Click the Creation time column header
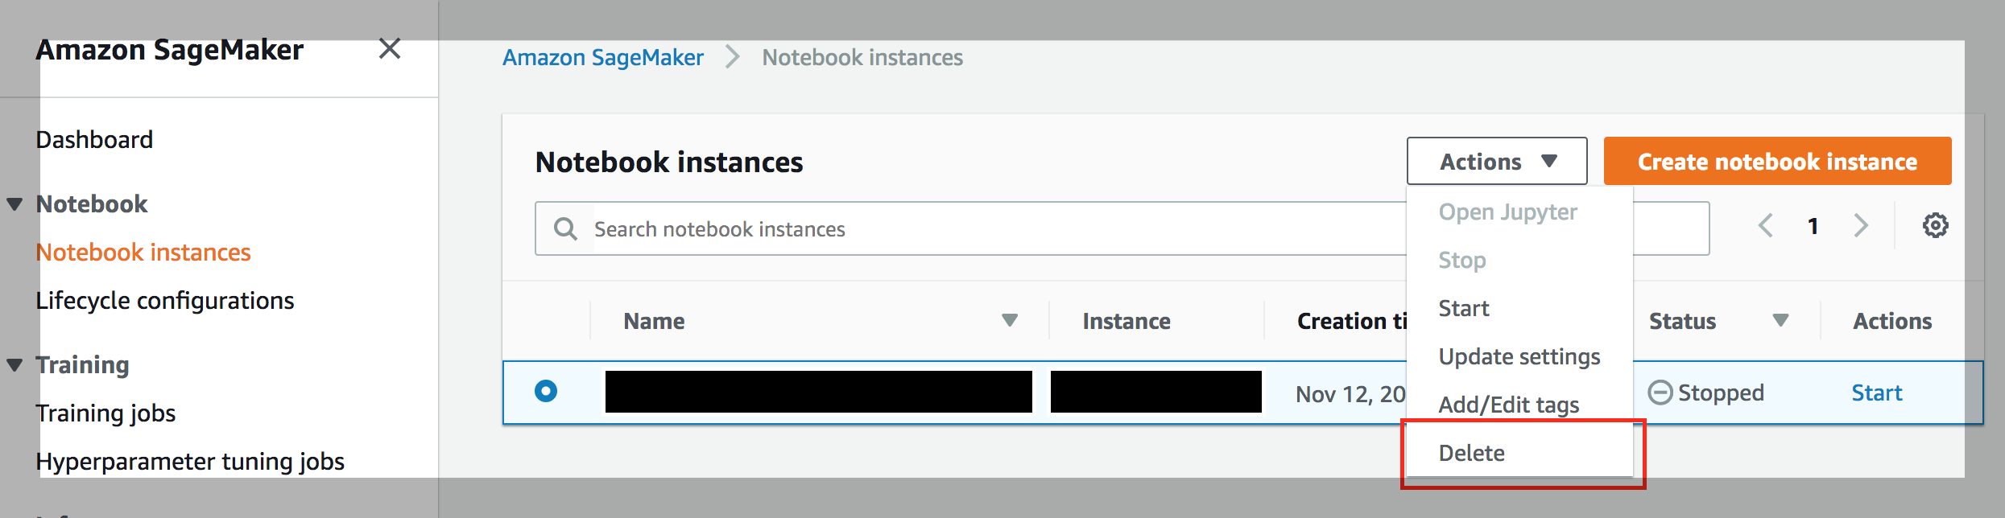This screenshot has width=2005, height=518. 1352,322
